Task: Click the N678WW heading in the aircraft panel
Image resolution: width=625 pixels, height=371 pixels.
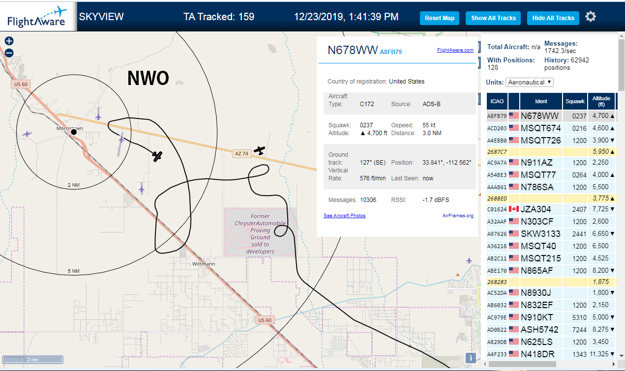Action: click(x=353, y=50)
